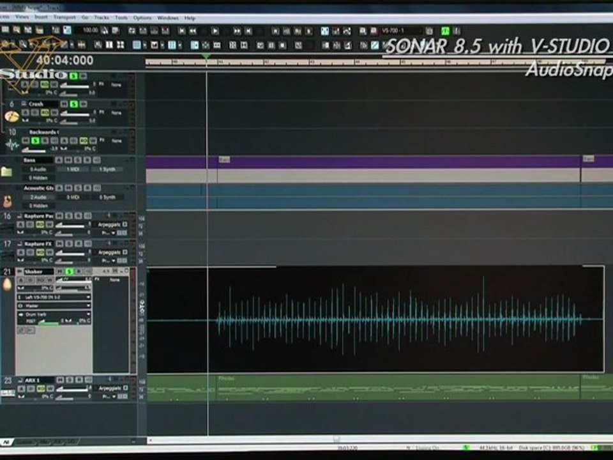
Task: Enable Arpeggiator checkbox on track 16
Action: point(125,224)
